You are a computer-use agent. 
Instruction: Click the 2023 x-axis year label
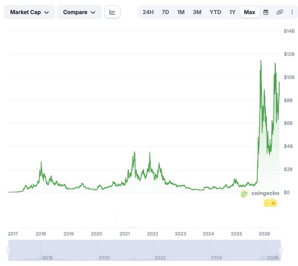[181, 234]
